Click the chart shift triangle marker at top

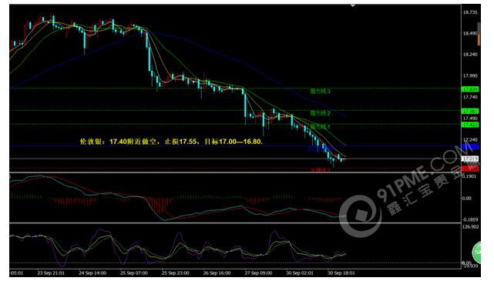[353, 5]
